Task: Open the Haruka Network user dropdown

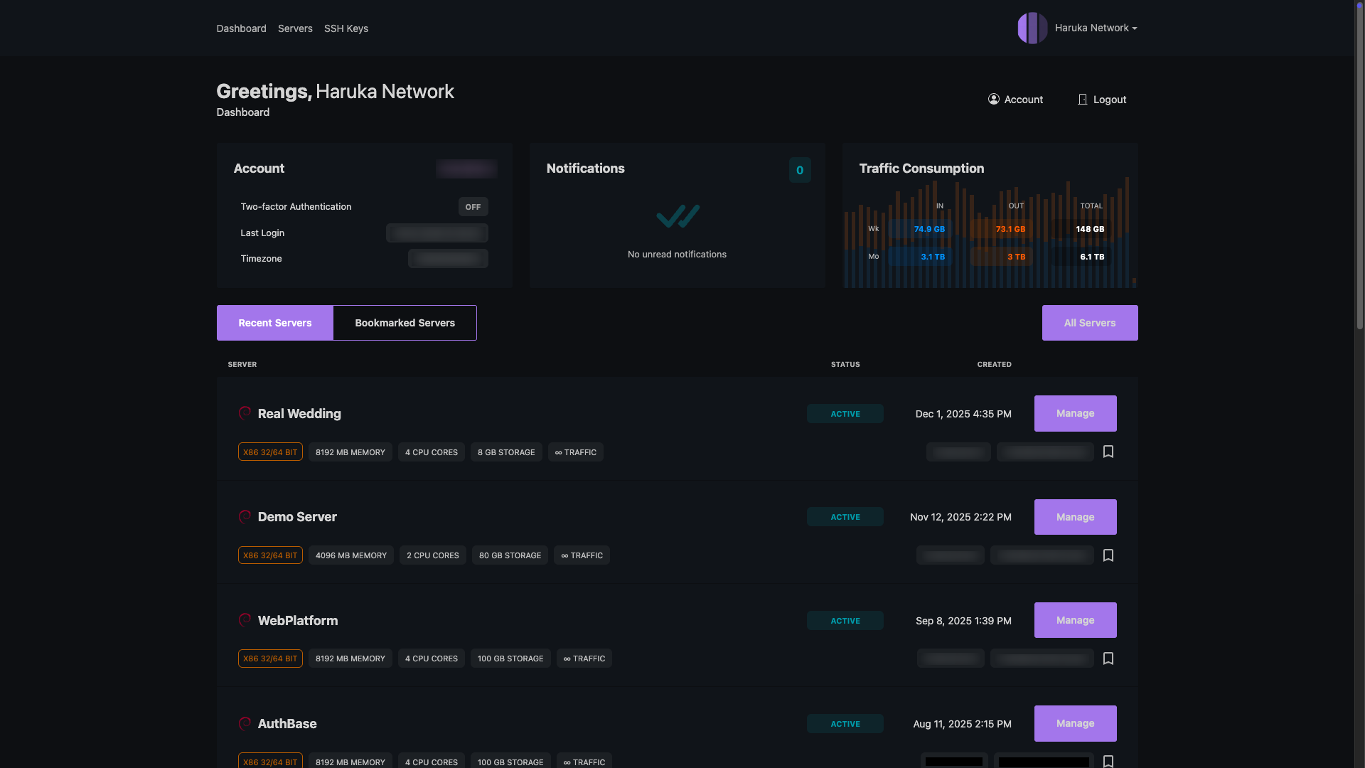Action: point(1096,28)
